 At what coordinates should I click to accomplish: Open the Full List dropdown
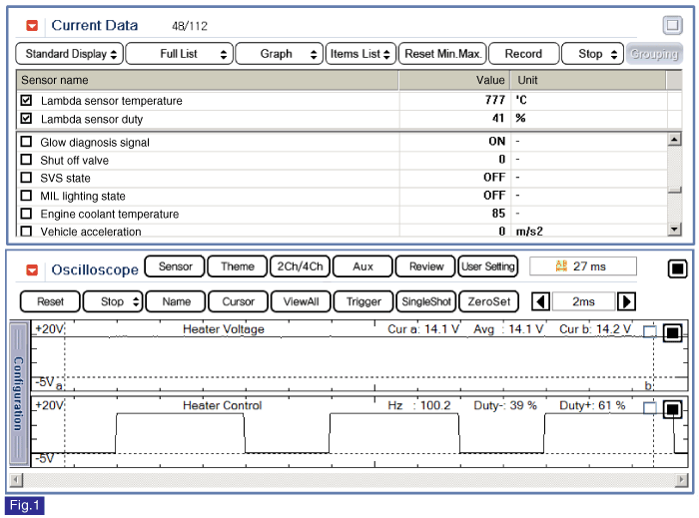pyautogui.click(x=179, y=54)
